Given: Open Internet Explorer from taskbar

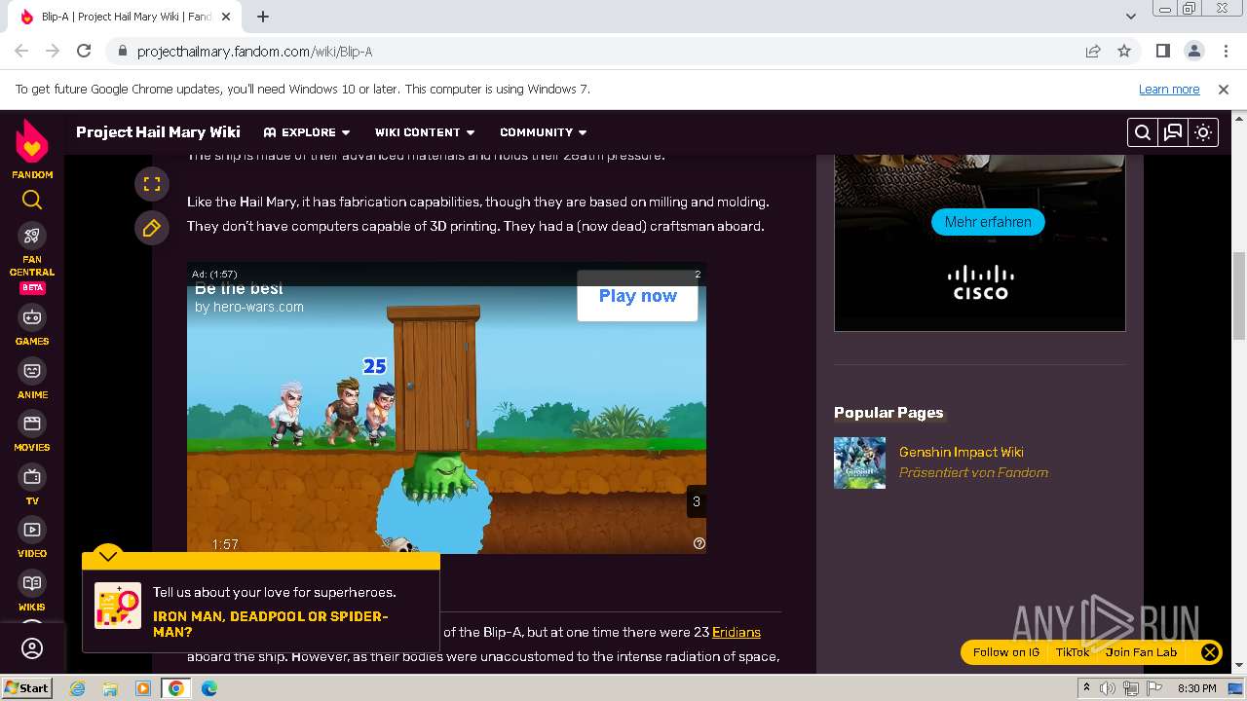Looking at the screenshot, I should 77,688.
